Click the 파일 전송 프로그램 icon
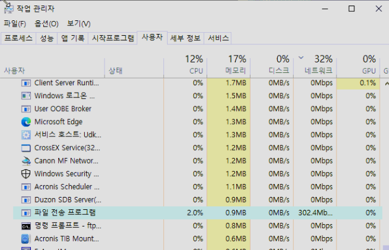 (26, 213)
